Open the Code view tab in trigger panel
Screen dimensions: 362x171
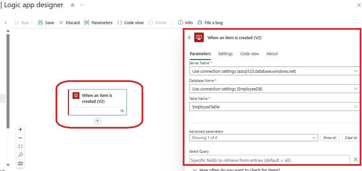point(250,54)
